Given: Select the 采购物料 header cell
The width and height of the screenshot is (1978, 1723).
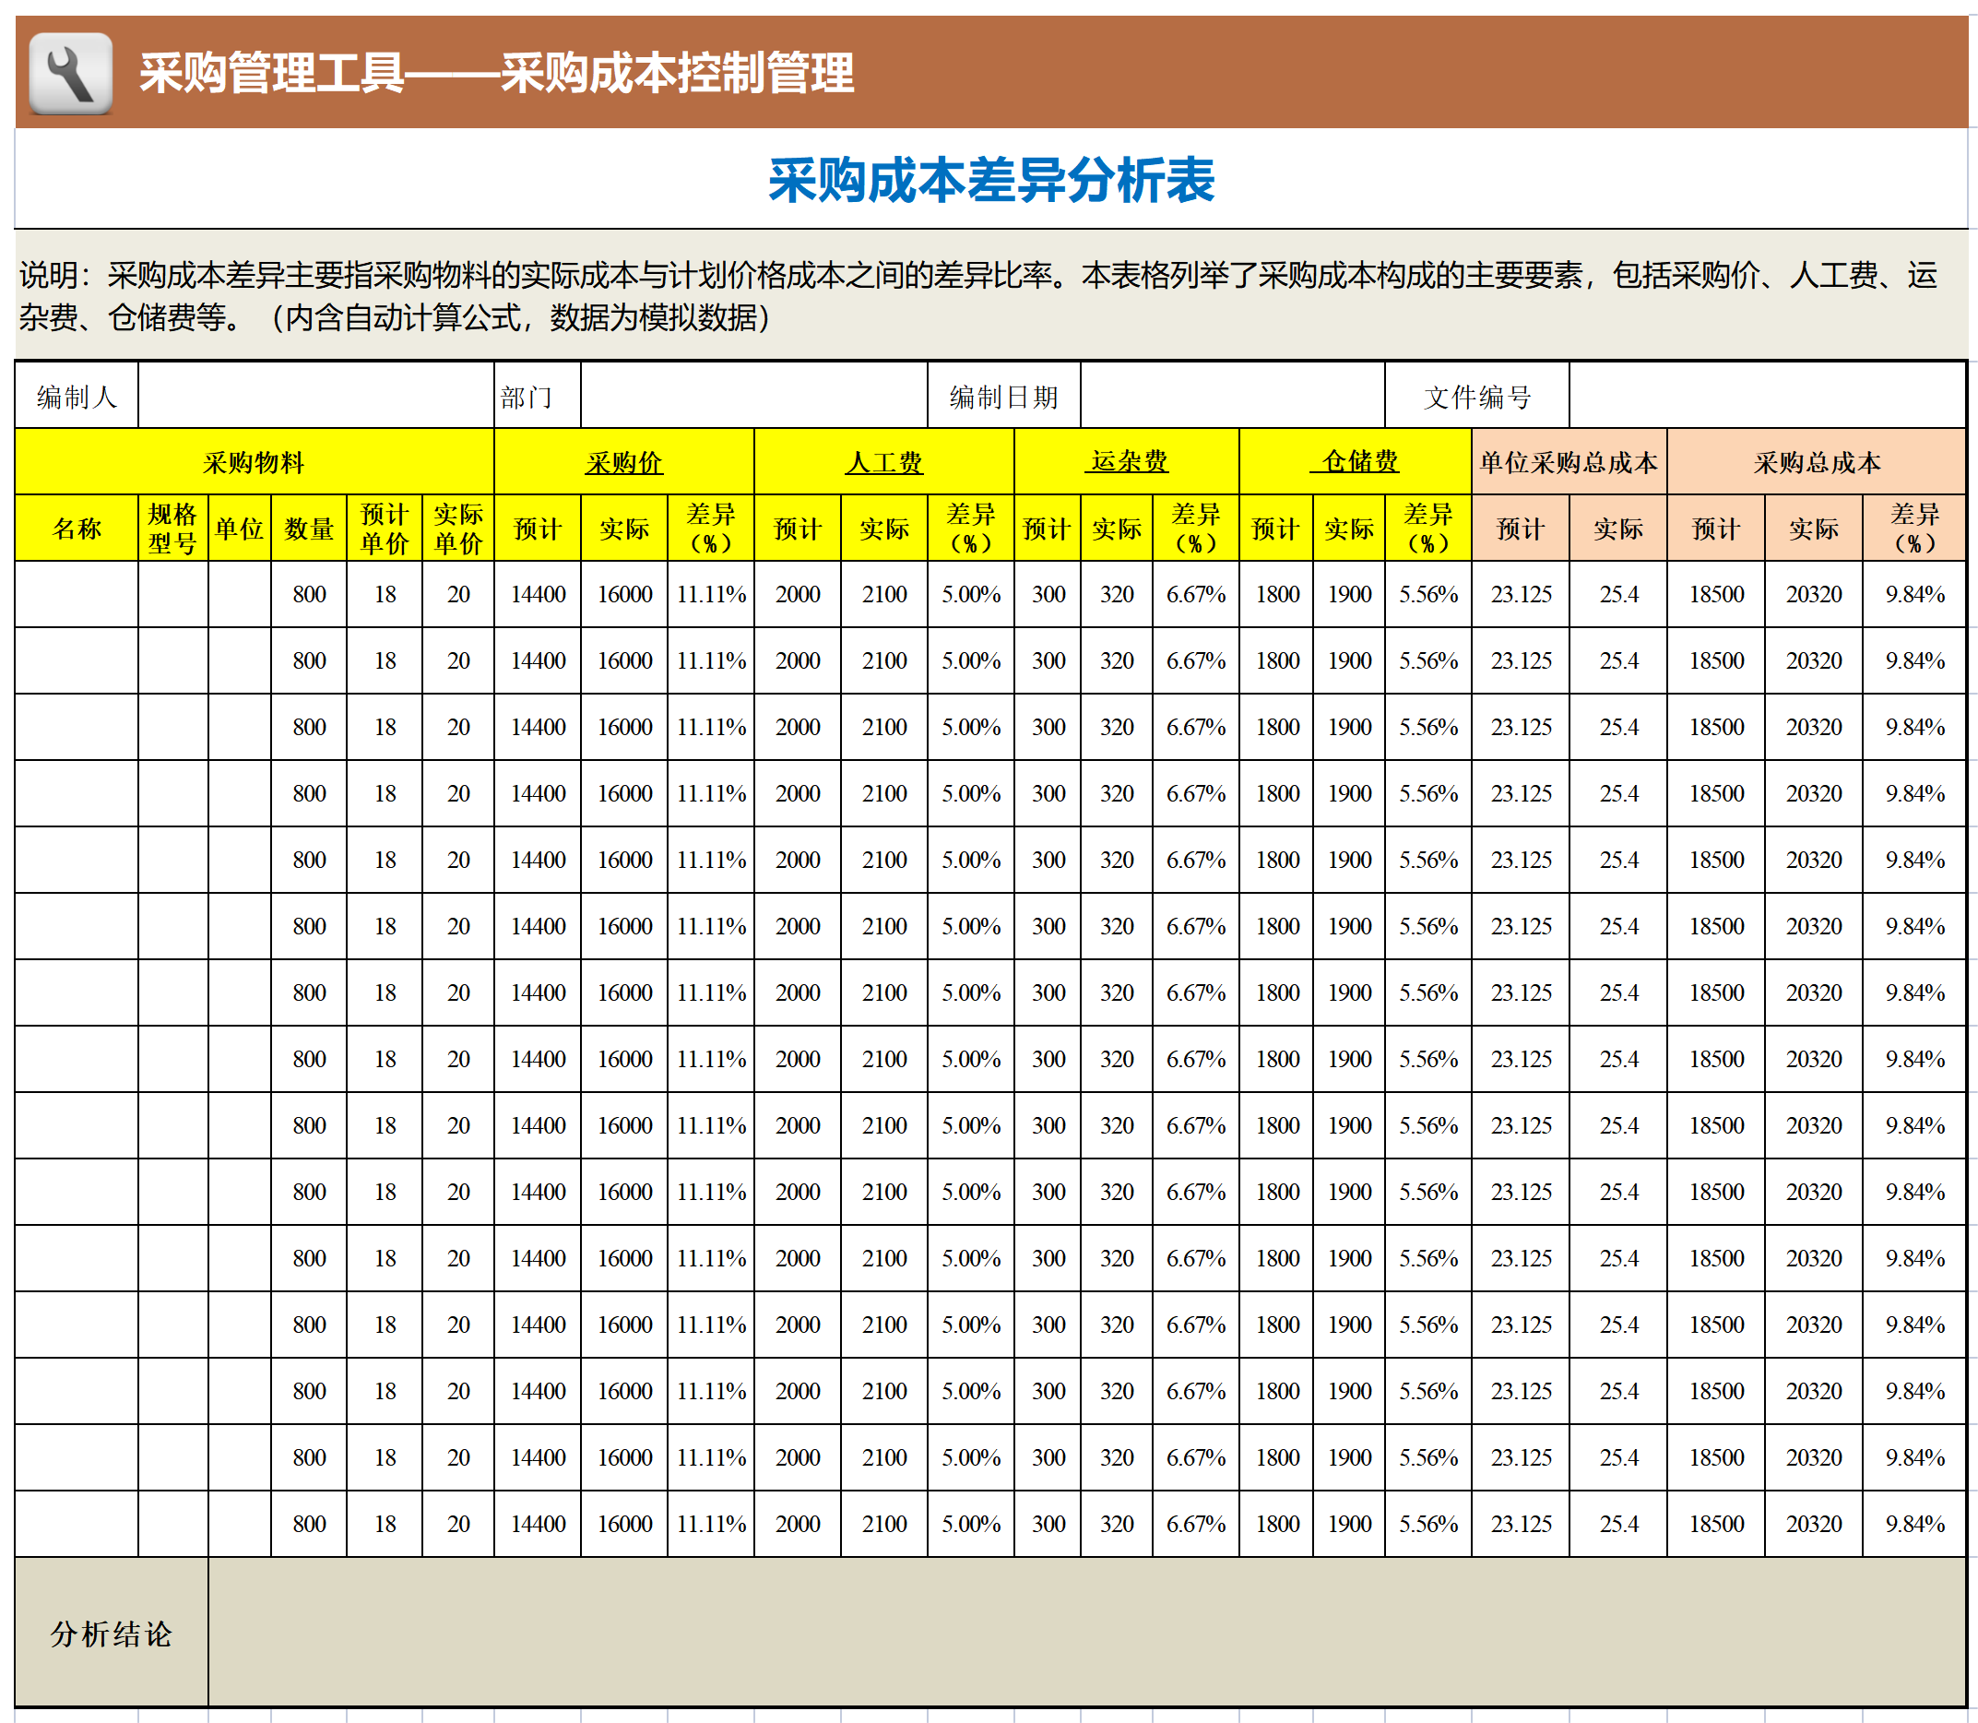Looking at the screenshot, I should point(255,462).
